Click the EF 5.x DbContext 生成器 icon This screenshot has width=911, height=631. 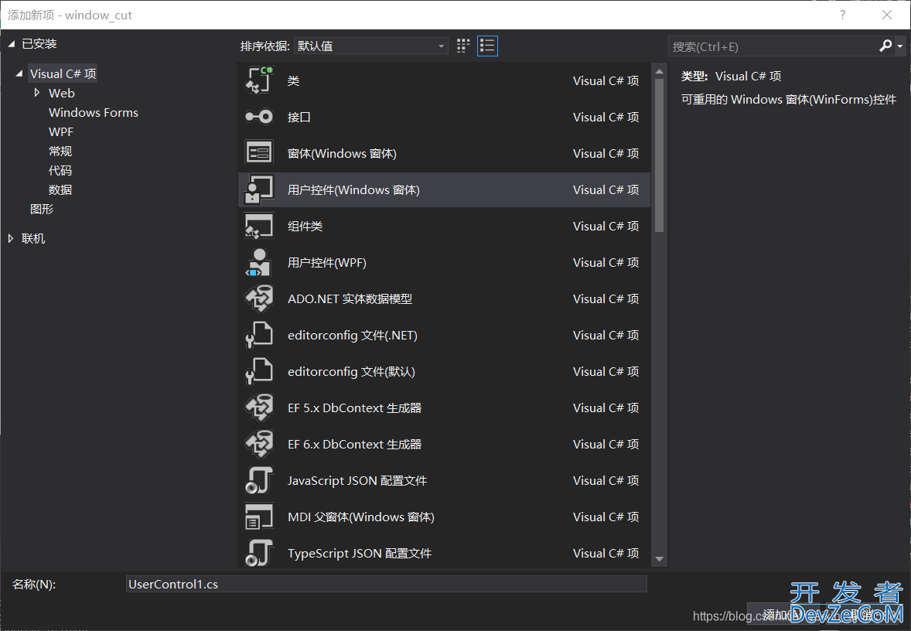(x=259, y=408)
